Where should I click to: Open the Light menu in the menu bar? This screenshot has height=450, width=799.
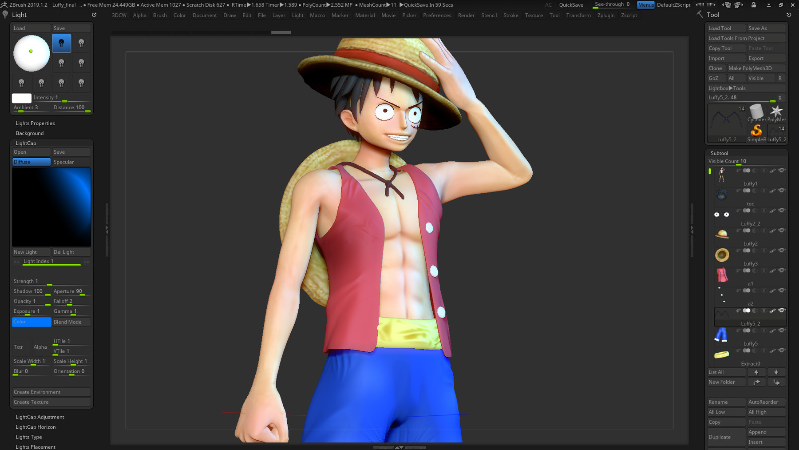pyautogui.click(x=297, y=15)
